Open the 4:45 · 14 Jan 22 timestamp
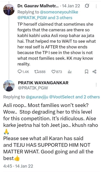The image size is (101, 172). click(x=18, y=166)
